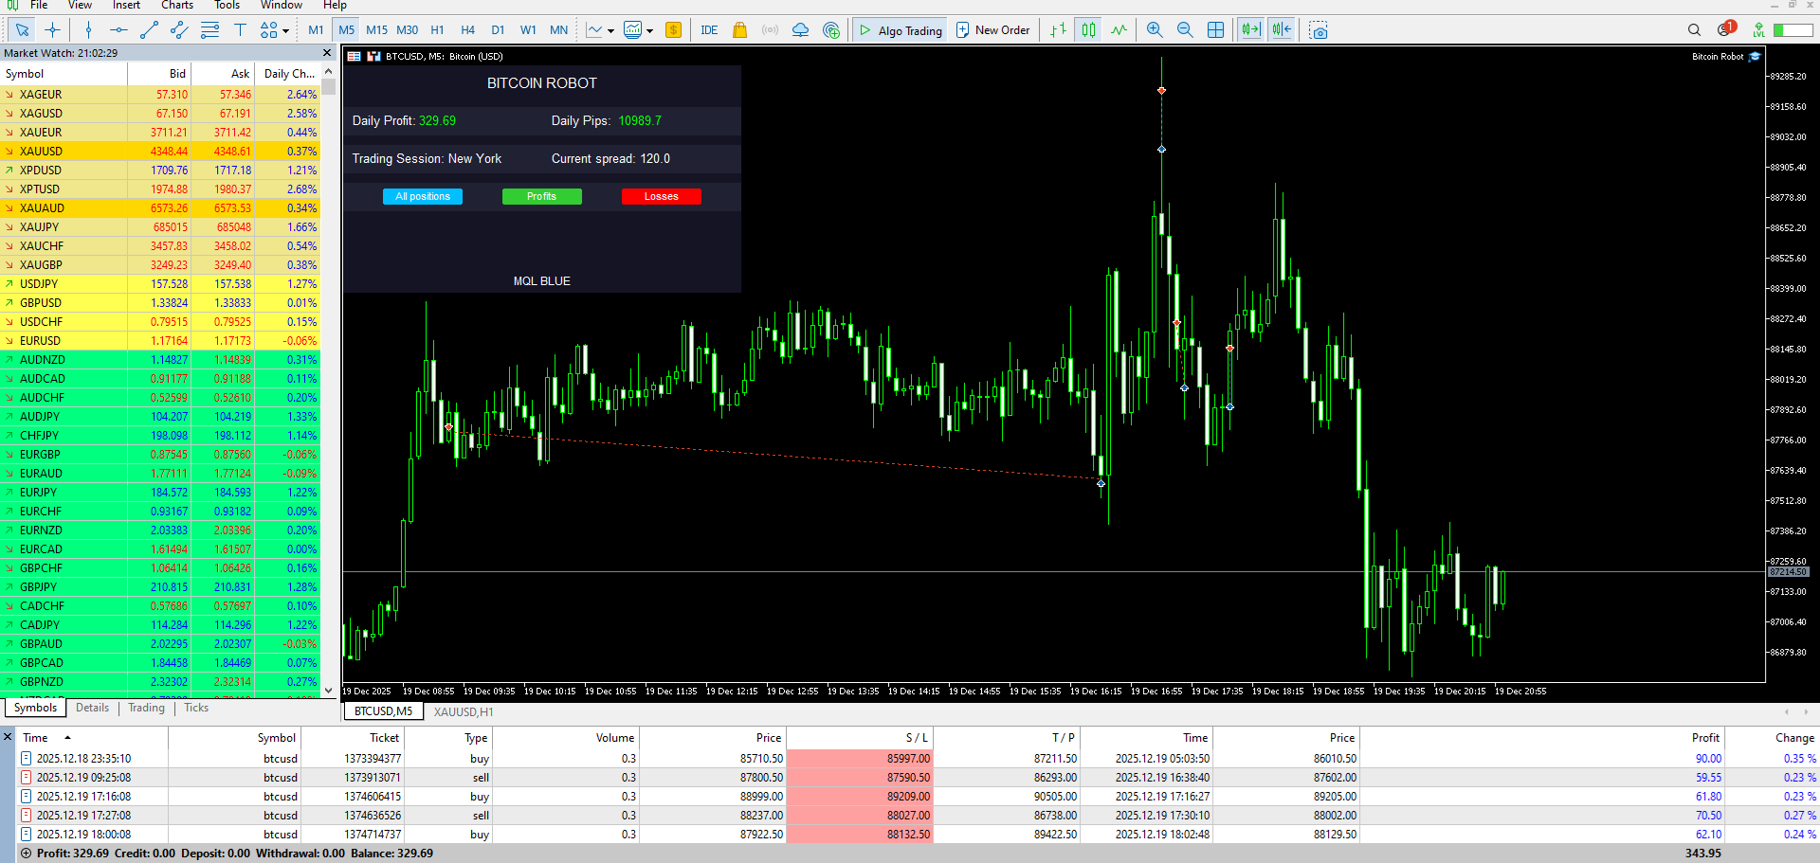
Task: Click Market Watch scroll up arrow
Action: (x=329, y=72)
